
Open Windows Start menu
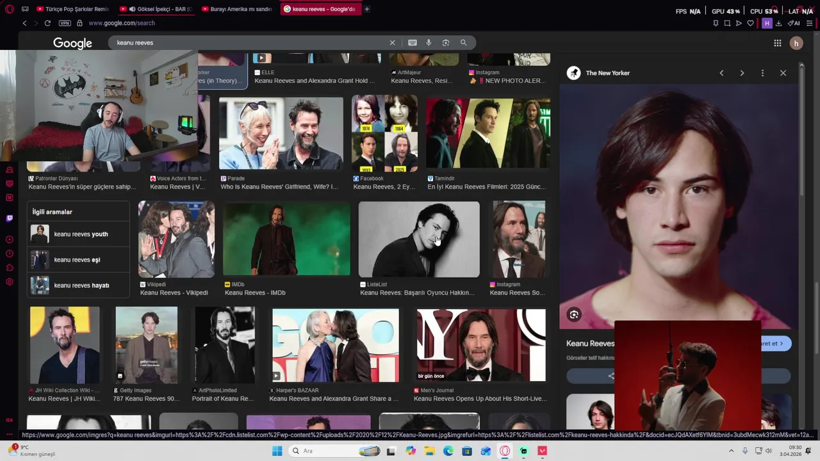[277, 451]
